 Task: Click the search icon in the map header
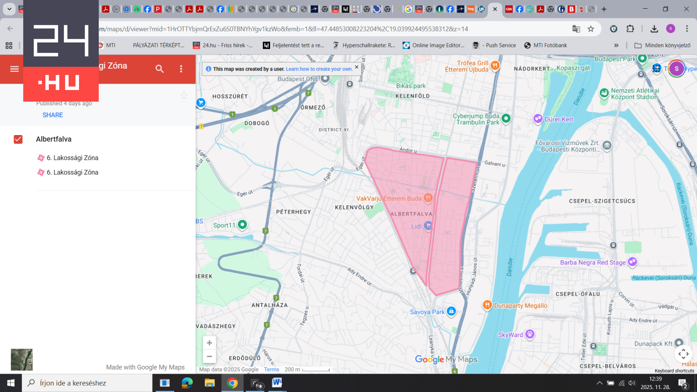click(160, 69)
